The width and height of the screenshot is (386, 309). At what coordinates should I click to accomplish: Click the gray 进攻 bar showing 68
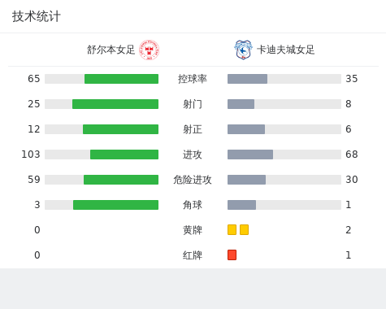[250, 154]
